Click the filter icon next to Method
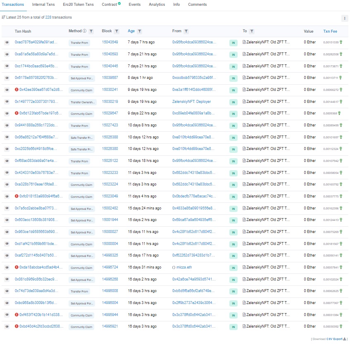 (x=91, y=31)
